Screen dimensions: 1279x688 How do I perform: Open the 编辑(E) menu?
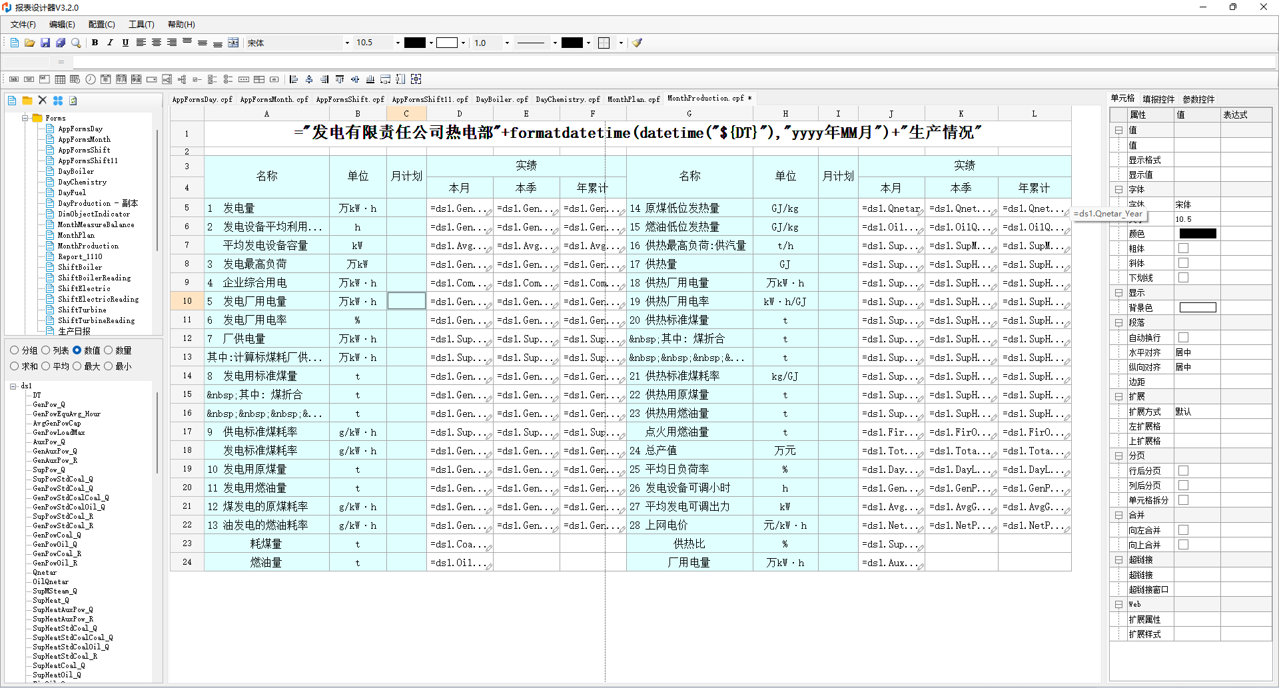click(62, 25)
